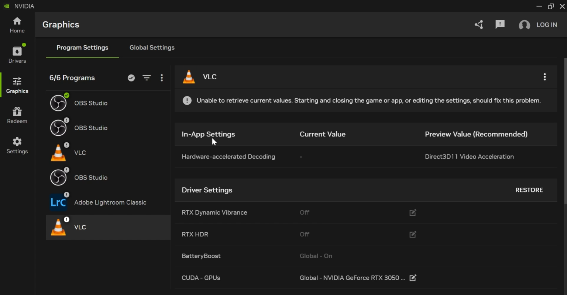The image size is (567, 295).
Task: Open the Settings sidebar icon
Action: pos(17,145)
